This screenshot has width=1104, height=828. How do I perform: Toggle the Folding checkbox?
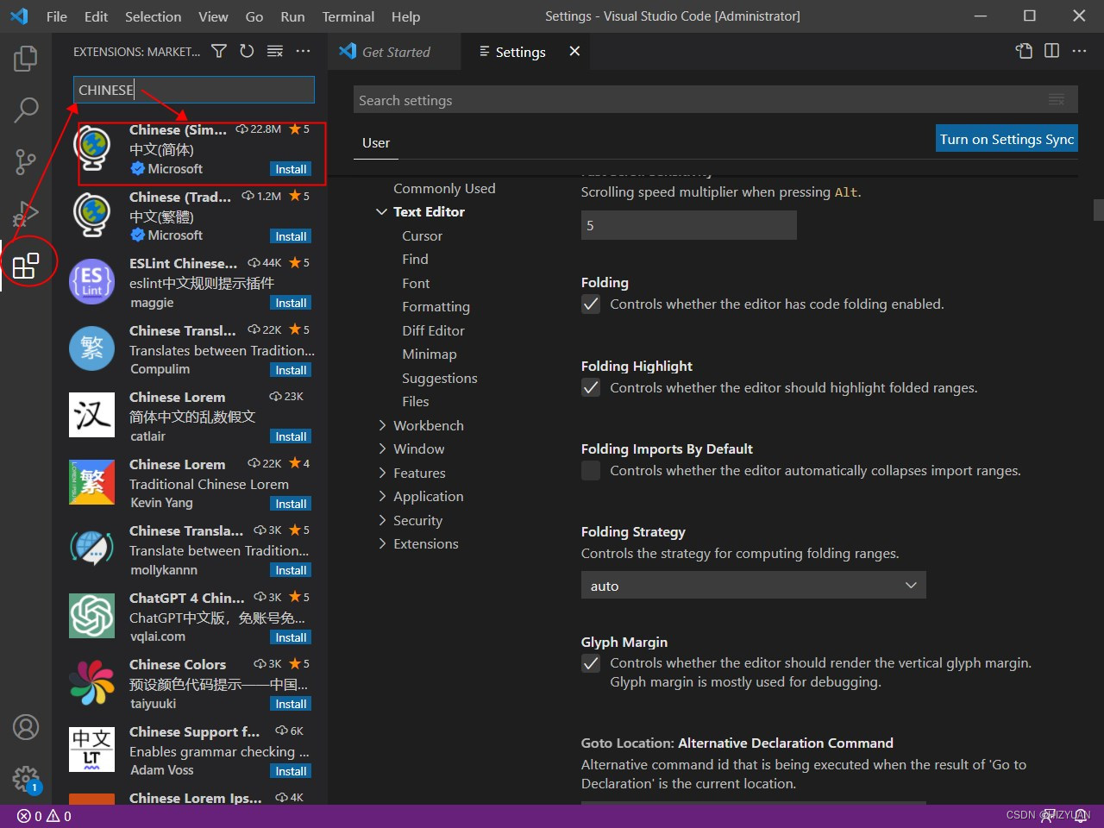[591, 304]
